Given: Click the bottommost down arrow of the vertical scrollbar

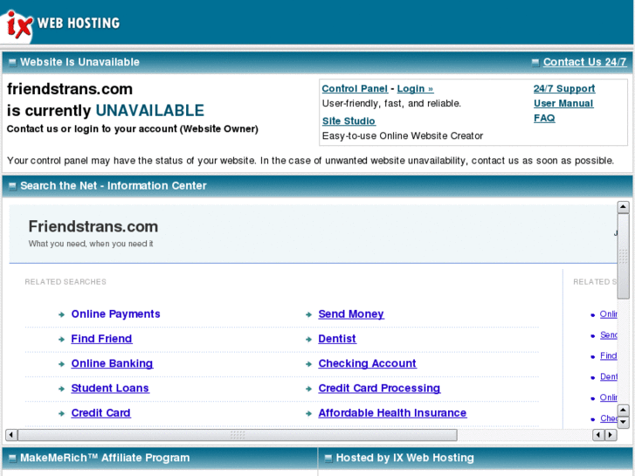Looking at the screenshot, I should point(623,423).
